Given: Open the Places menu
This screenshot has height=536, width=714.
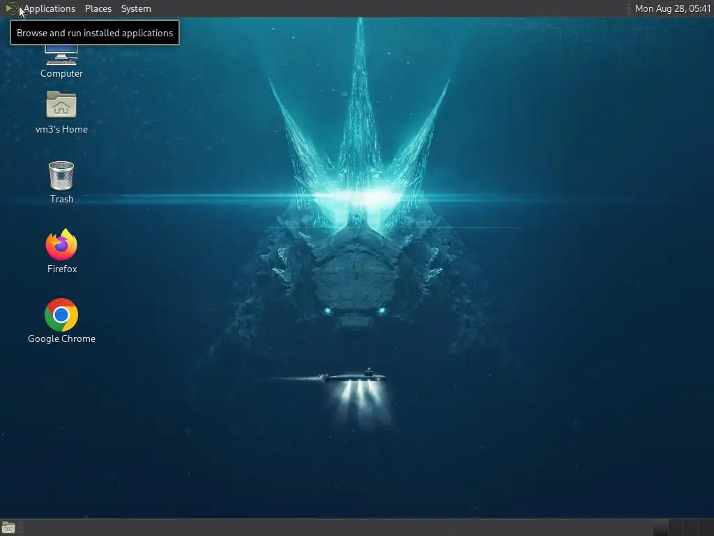Looking at the screenshot, I should click(98, 8).
